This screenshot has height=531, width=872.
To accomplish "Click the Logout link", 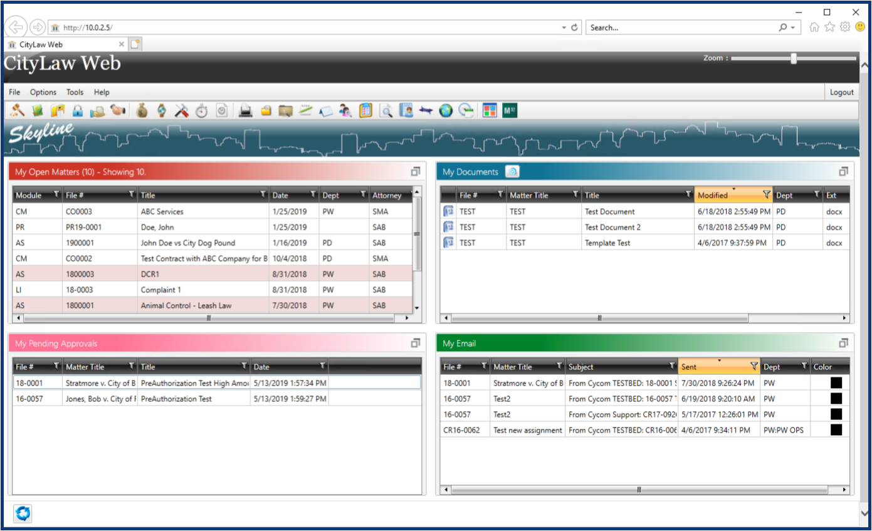I will 841,92.
